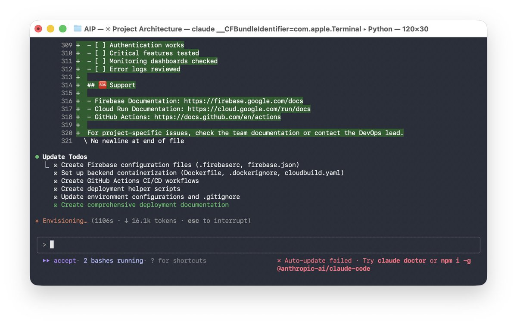
Task: Click the checked box for deployment helper scripts
Action: [56, 189]
